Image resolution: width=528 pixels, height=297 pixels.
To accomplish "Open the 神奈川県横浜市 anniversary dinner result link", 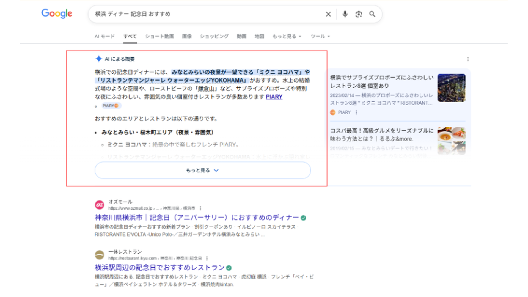I will coord(197,218).
